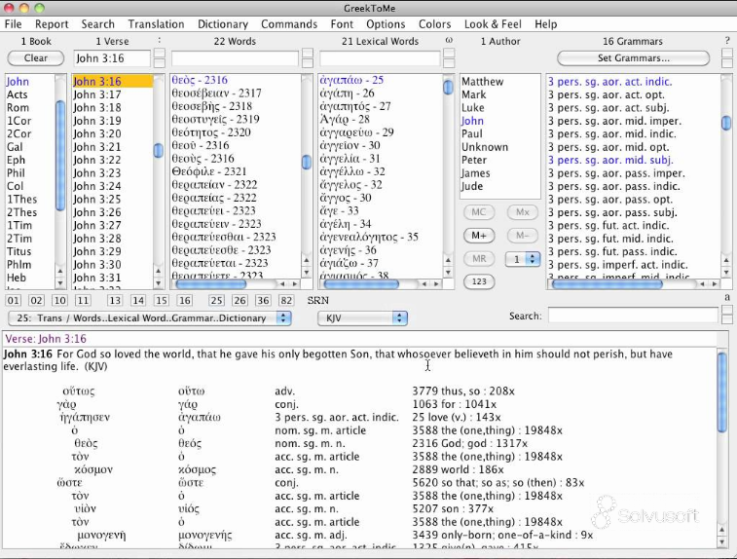This screenshot has width=737, height=559.
Task: Select layout shortcut 01
Action: [14, 300]
